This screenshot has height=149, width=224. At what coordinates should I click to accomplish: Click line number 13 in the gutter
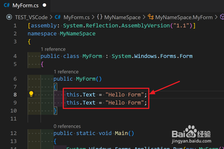pos(13,142)
